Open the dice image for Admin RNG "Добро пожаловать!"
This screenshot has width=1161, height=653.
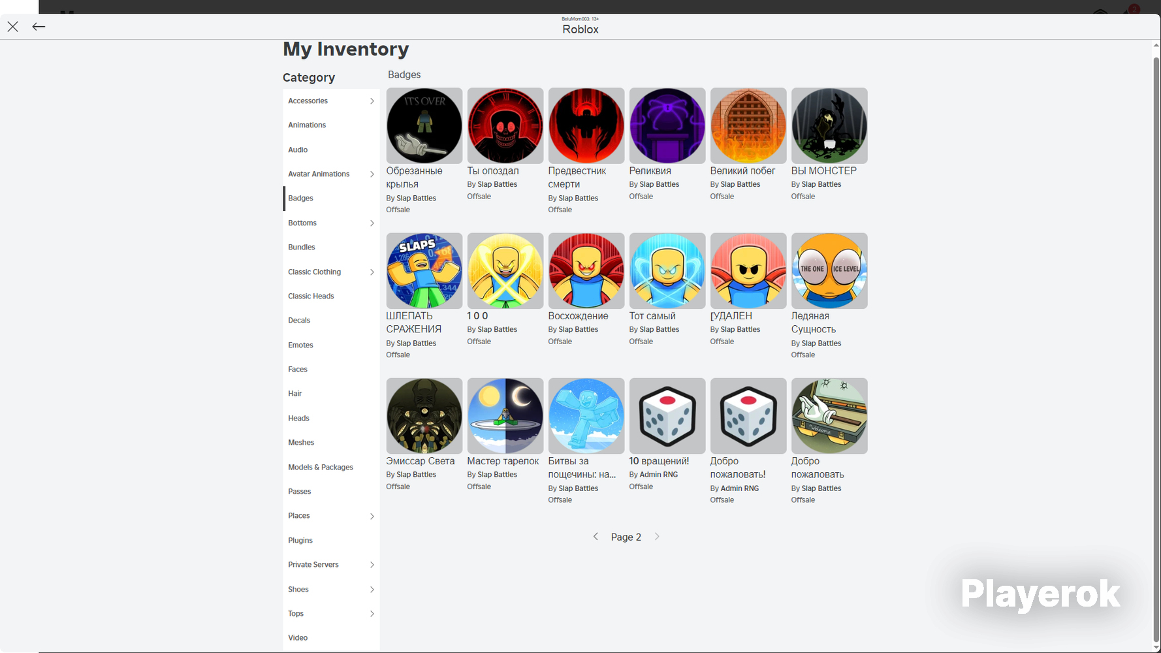tap(748, 416)
